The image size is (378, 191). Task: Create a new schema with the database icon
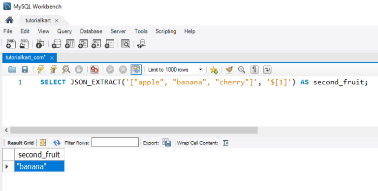(x=56, y=44)
